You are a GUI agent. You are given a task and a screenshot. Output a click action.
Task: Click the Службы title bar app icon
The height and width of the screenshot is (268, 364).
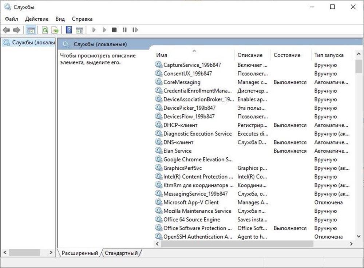[x=7, y=7]
